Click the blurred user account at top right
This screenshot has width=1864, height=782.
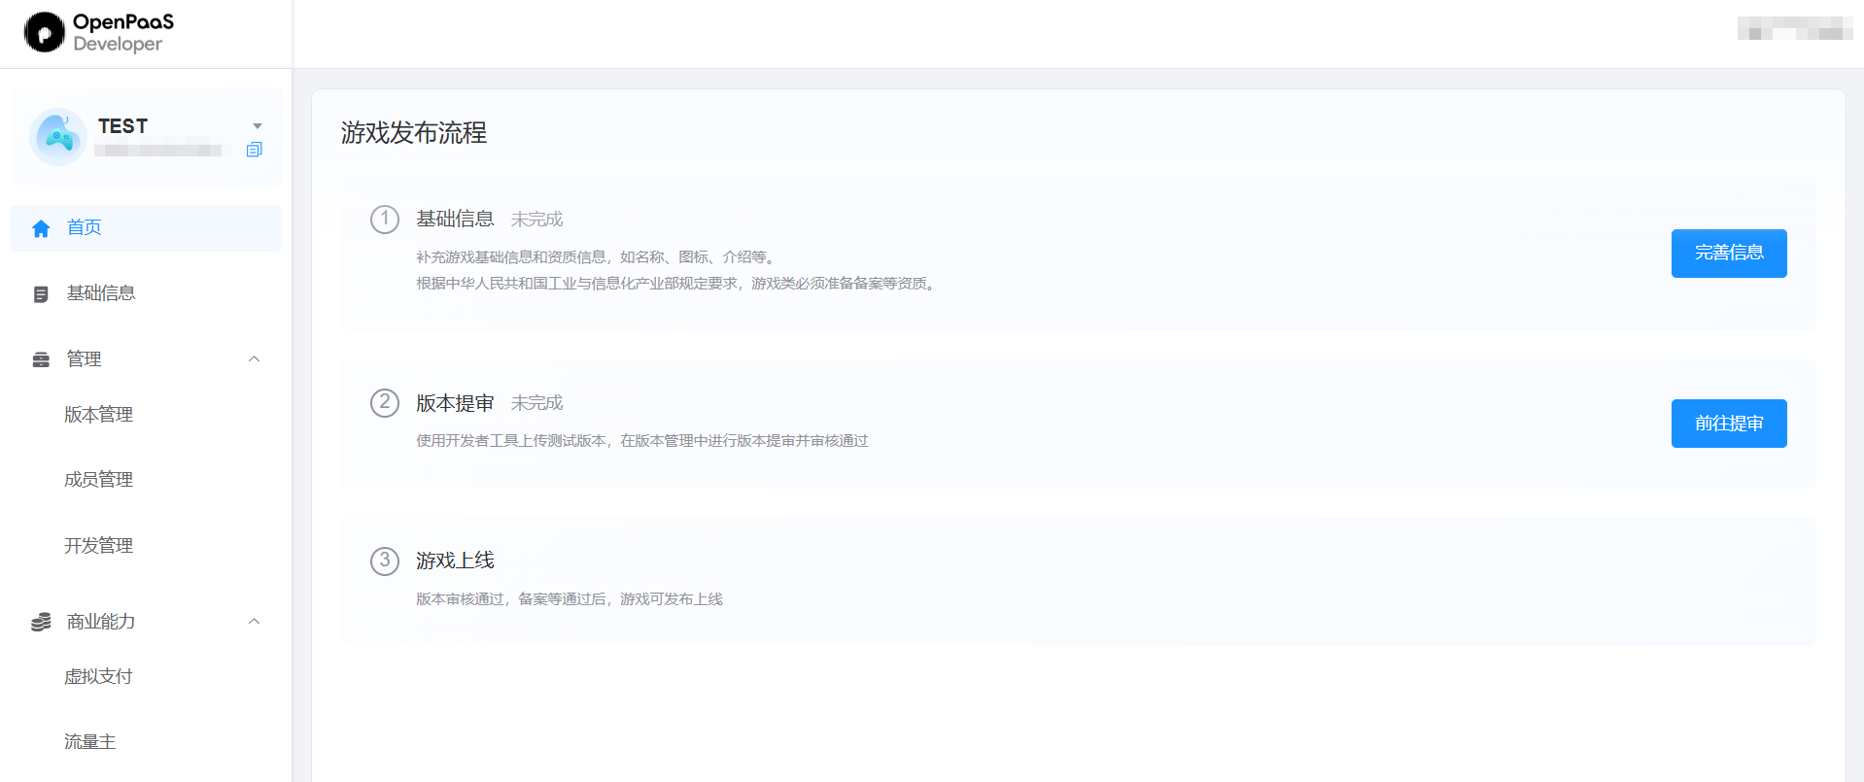[1794, 28]
